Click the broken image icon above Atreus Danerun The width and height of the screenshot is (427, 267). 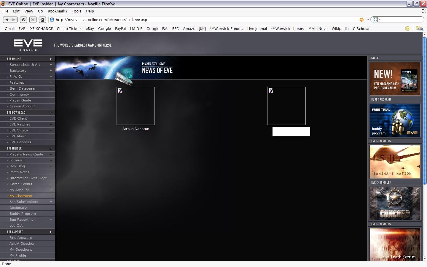tap(120, 90)
